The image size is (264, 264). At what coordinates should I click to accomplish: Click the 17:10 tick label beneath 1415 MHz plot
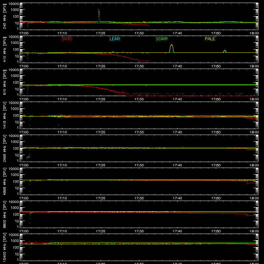pyautogui.click(x=62, y=132)
